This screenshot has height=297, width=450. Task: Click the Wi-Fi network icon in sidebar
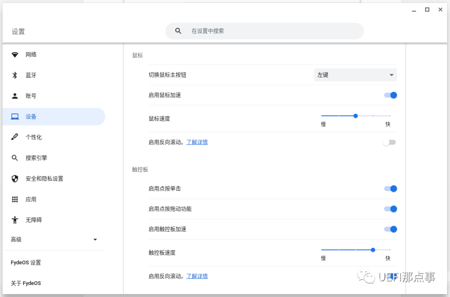[x=15, y=55]
